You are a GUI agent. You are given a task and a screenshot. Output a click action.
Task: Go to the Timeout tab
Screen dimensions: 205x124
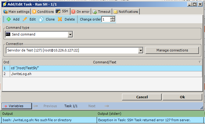click(x=101, y=12)
